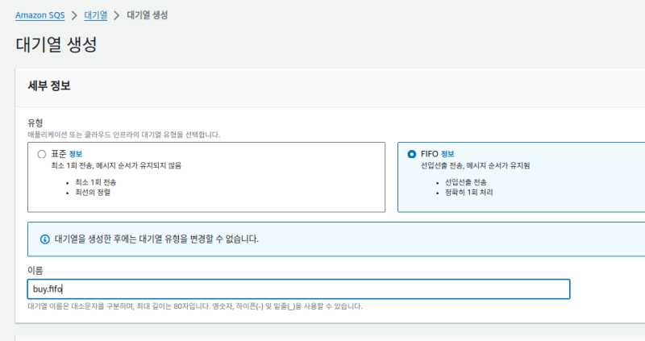
Task: Select the FIFO queue type radio button
Action: 412,153
